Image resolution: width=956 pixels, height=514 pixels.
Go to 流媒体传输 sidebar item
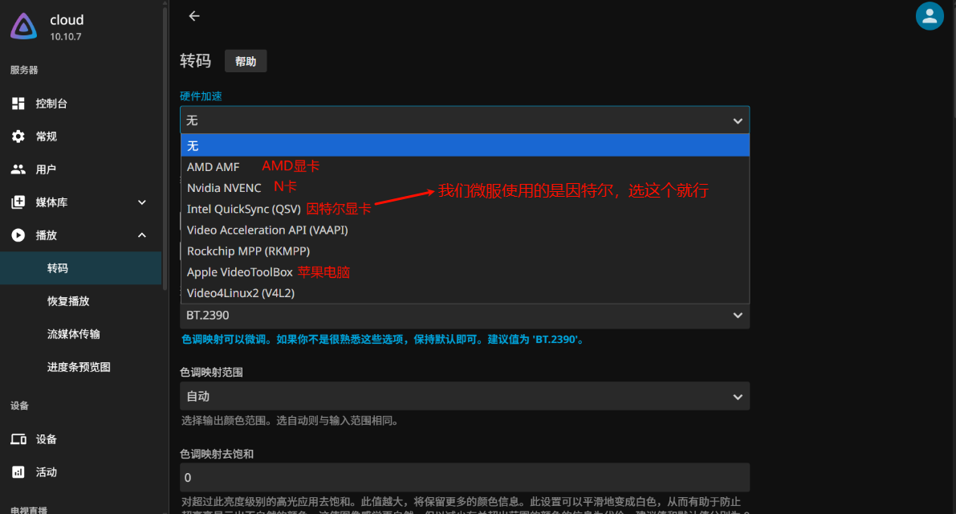(80, 334)
